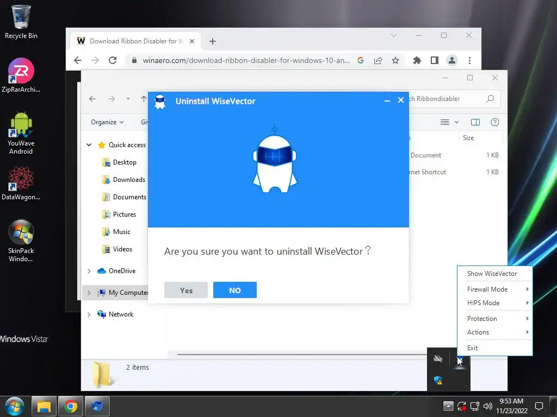The height and width of the screenshot is (417, 557).
Task: Expand the Network tree node
Action: pyautogui.click(x=89, y=314)
